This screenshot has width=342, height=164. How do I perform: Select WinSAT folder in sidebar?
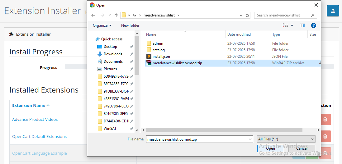110,128
